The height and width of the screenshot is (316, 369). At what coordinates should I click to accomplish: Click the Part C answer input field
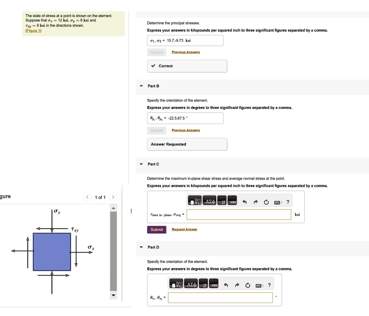point(239,214)
